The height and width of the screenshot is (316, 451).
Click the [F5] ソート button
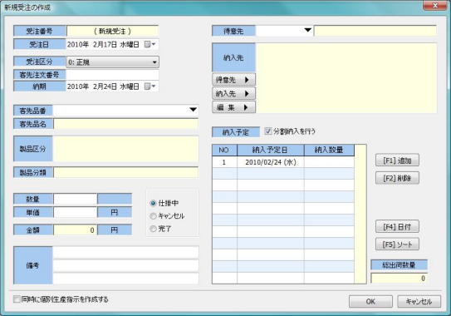[x=397, y=244]
